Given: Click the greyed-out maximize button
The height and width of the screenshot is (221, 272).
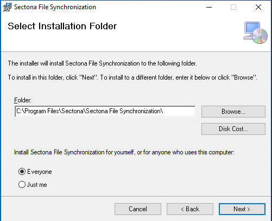Looking at the screenshot, I should point(233,7).
